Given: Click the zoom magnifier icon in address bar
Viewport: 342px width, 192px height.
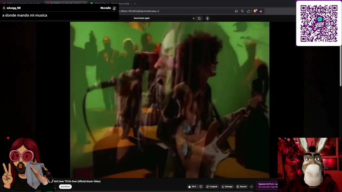Looking at the screenshot, I should pyautogui.click(x=242, y=11).
